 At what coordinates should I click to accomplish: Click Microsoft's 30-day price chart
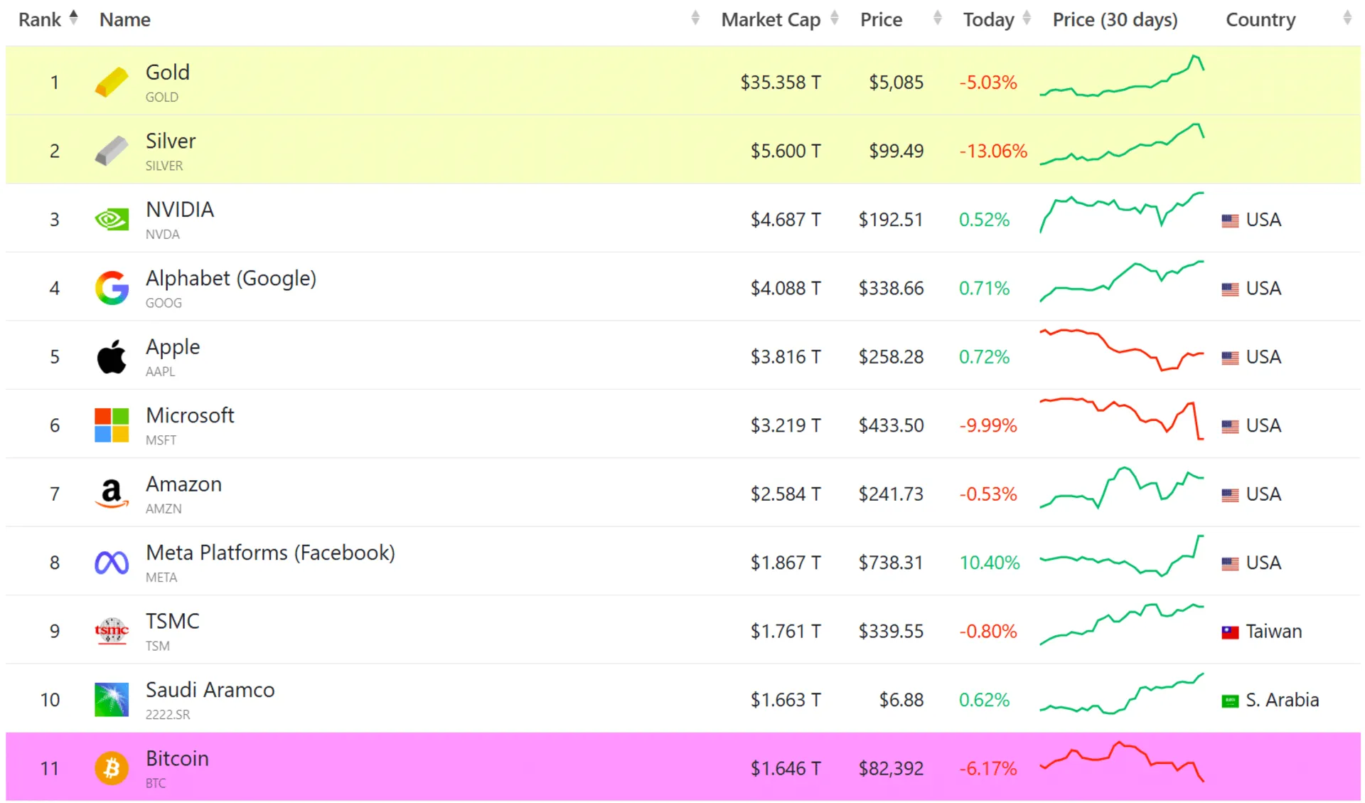pos(1121,420)
